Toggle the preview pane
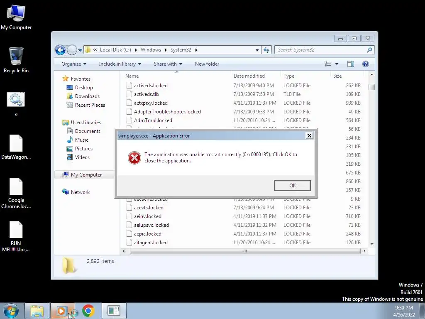The image size is (425, 319). (350, 64)
